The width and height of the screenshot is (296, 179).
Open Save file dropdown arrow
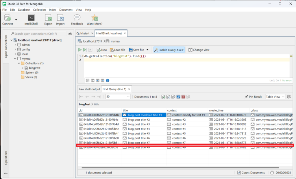[x=147, y=50]
